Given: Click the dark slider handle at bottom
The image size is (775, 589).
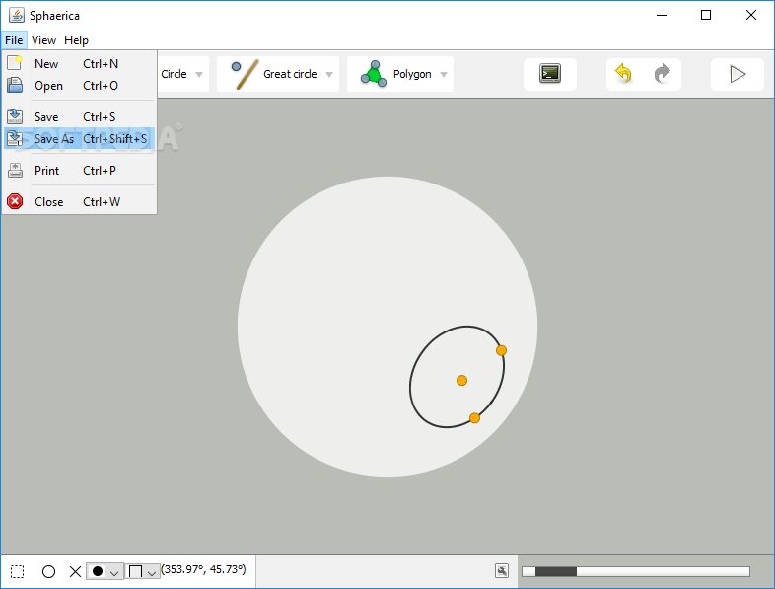Looking at the screenshot, I should pyautogui.click(x=555, y=571).
